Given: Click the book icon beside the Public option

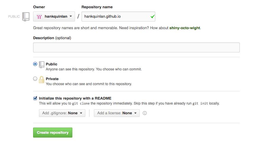Looking at the screenshot, I should coord(42,64).
